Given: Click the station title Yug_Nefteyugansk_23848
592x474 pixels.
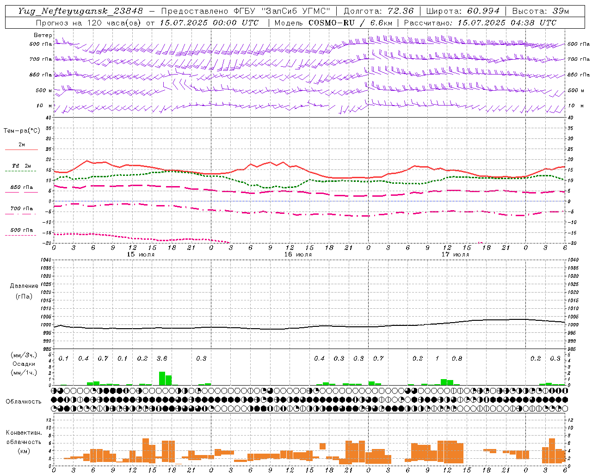Looking at the screenshot, I should pos(80,11).
